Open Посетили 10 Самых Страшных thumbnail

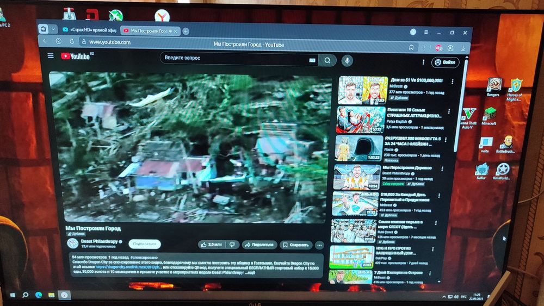361,120
